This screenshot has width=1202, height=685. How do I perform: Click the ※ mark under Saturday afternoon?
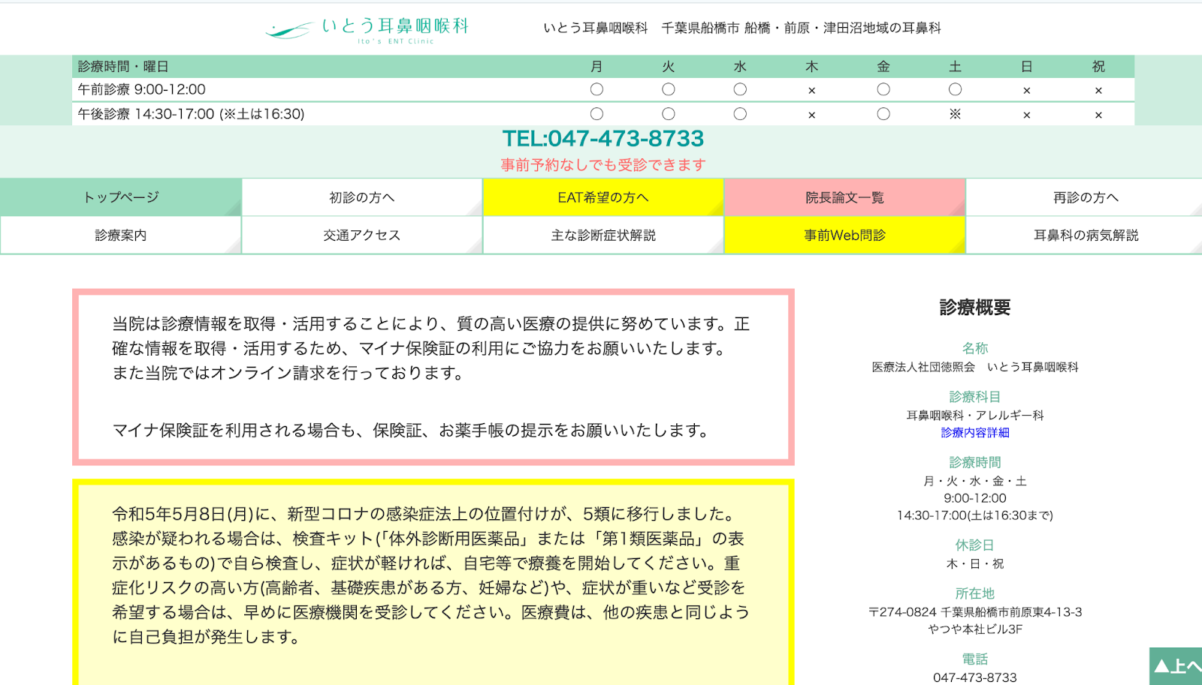coord(955,114)
